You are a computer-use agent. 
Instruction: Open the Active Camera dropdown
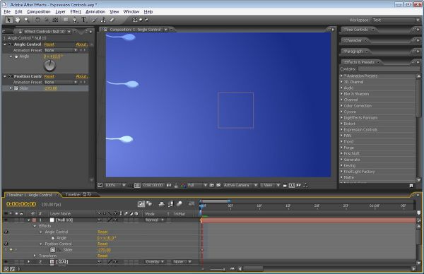(x=240, y=185)
